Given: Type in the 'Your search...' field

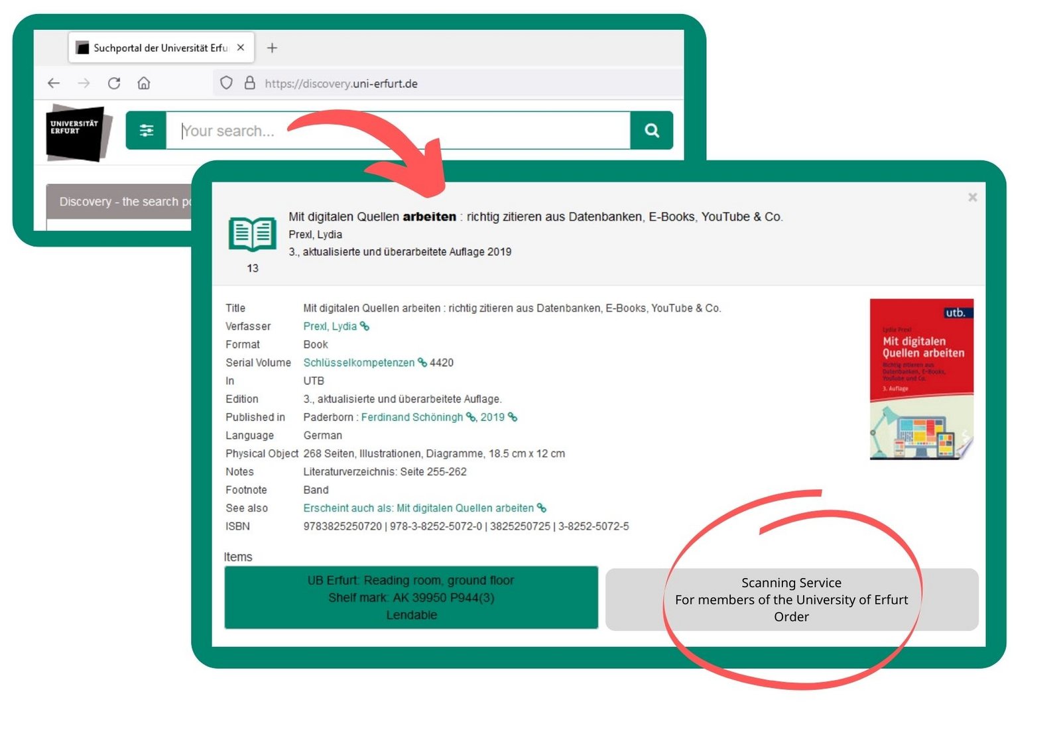Looking at the screenshot, I should click(398, 131).
